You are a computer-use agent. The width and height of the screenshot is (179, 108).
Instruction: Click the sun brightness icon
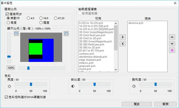[9, 86]
